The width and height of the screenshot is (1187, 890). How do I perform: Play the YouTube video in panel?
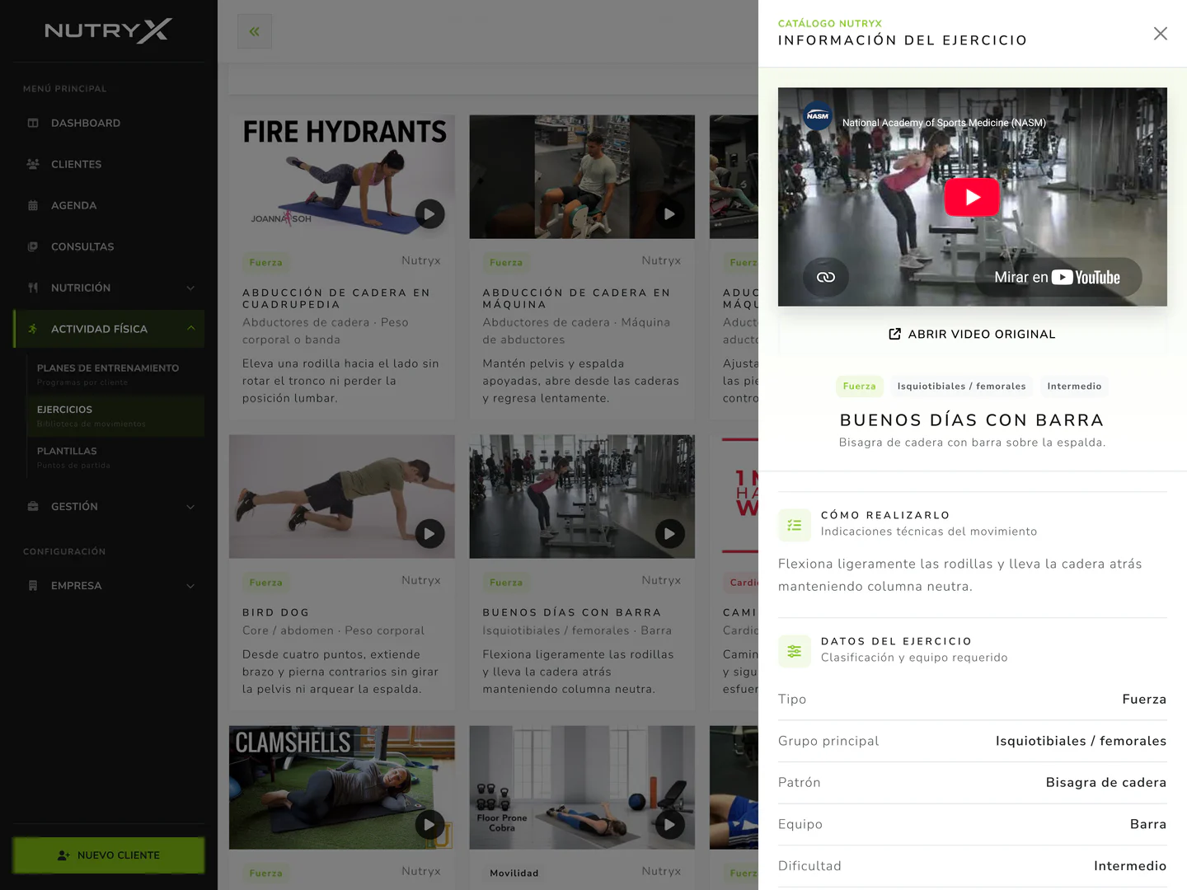pos(972,197)
